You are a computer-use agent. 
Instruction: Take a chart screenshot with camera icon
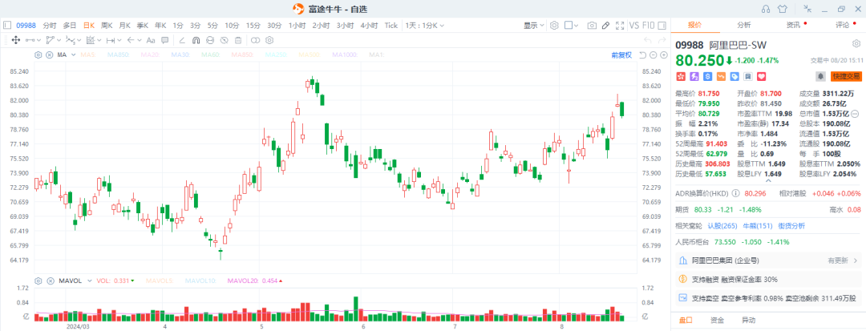(592, 26)
